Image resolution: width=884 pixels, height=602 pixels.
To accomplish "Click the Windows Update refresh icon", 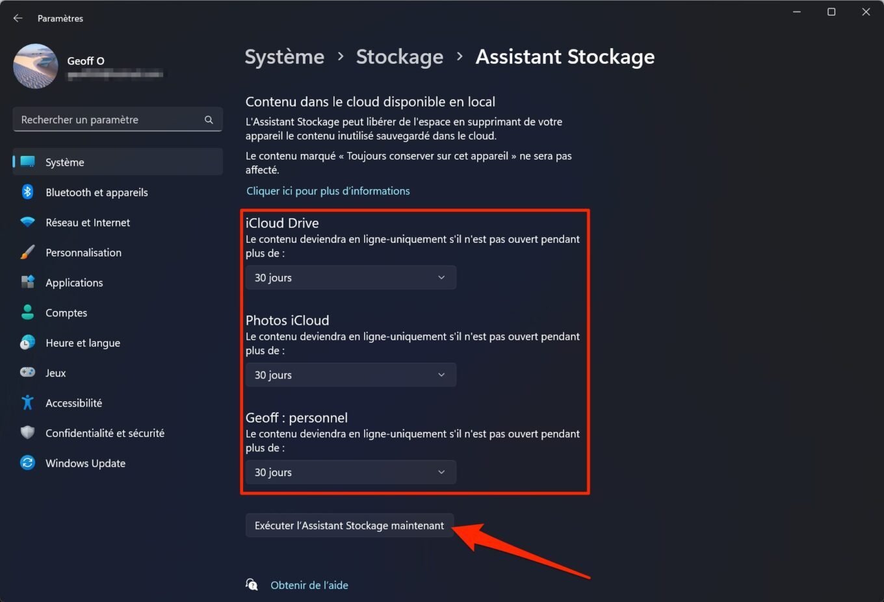I will coord(27,462).
